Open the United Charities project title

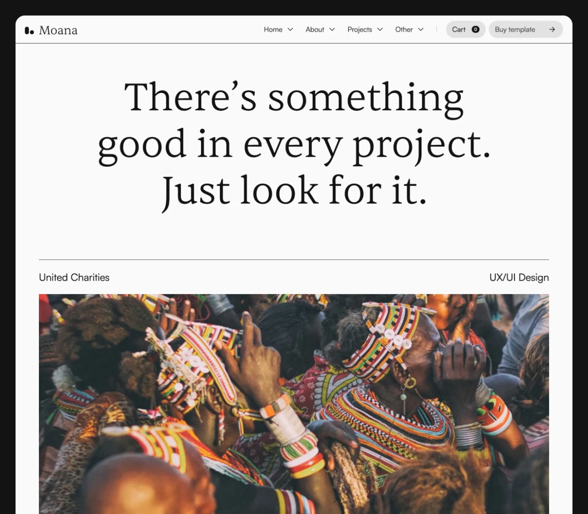tap(74, 278)
